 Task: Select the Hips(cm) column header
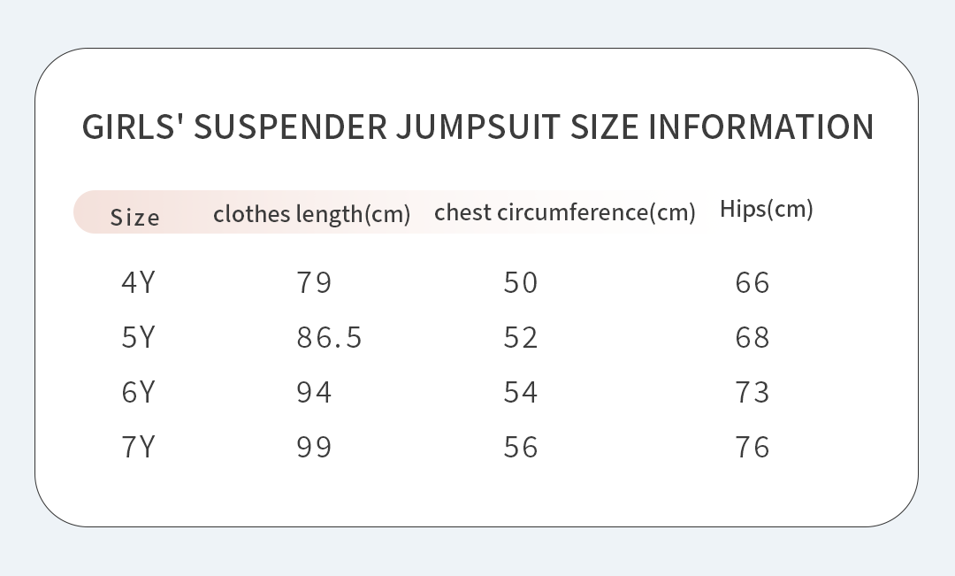coord(766,209)
